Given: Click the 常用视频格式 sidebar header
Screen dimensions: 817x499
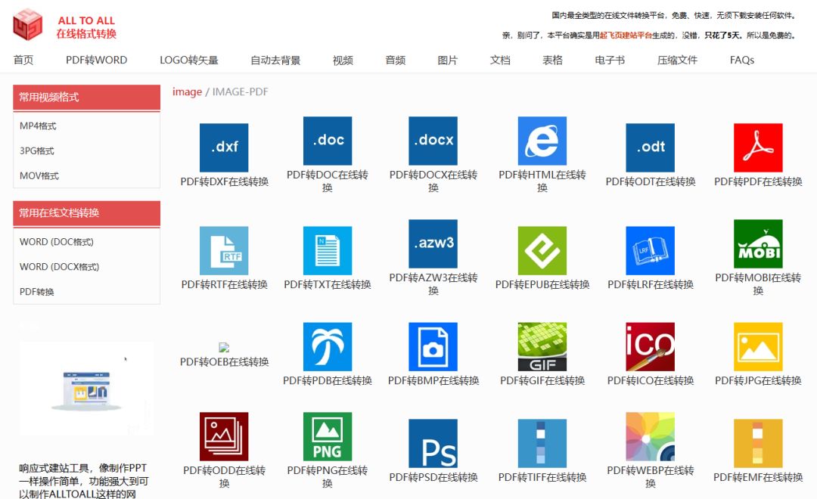Looking at the screenshot, I should click(x=86, y=98).
